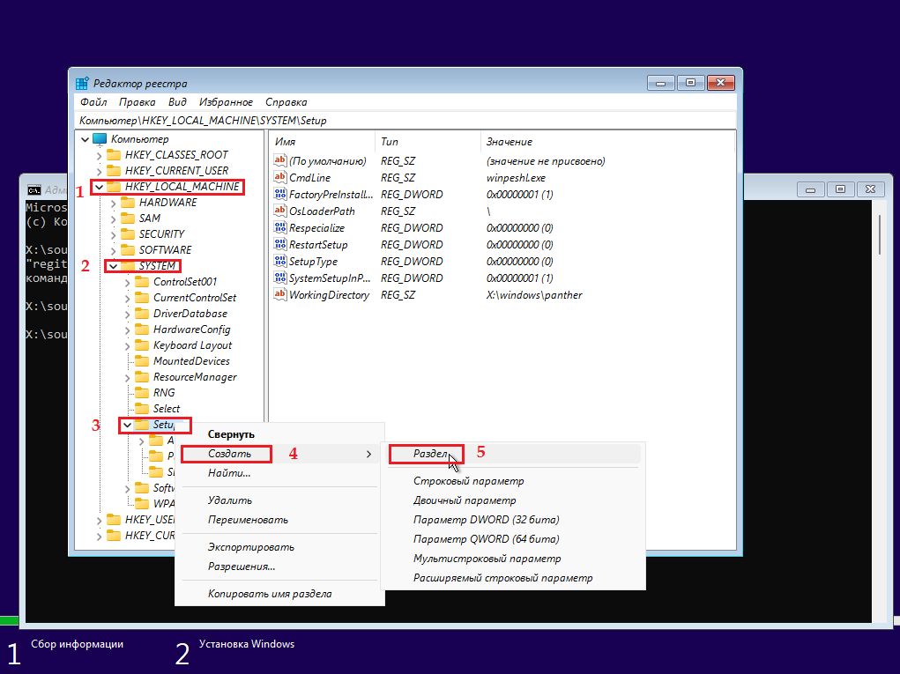Select the Keyboard Layout key
The image size is (900, 674).
192,345
